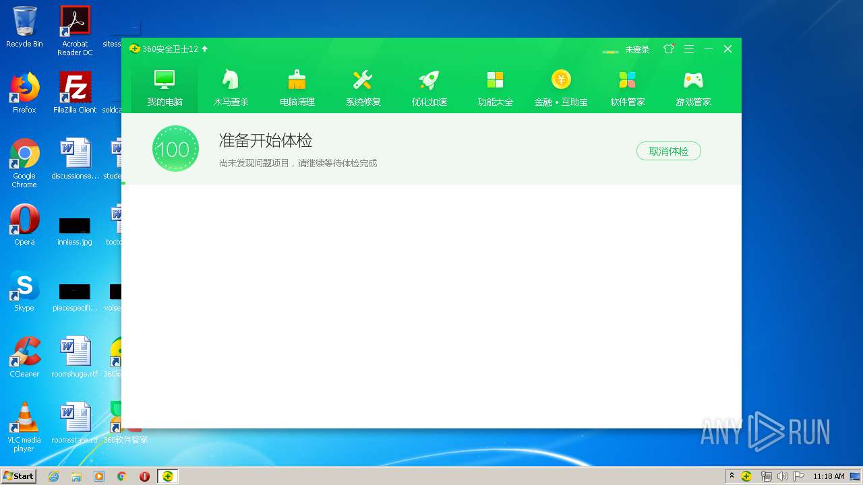Switch to 木马查杀 trojan scan tab

click(231, 88)
